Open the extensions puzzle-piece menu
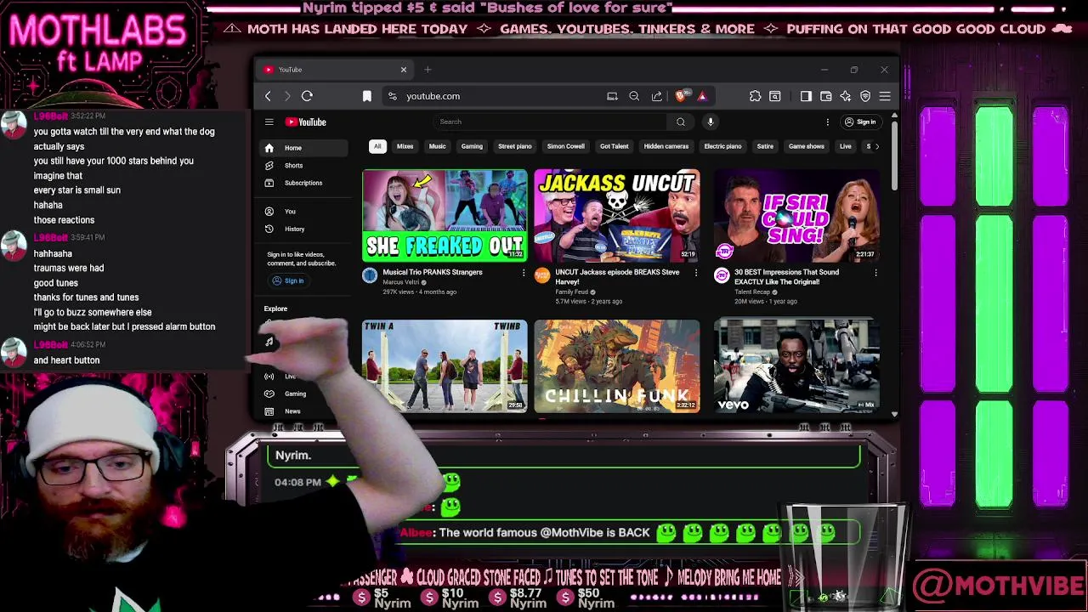This screenshot has height=612, width=1088. [755, 96]
